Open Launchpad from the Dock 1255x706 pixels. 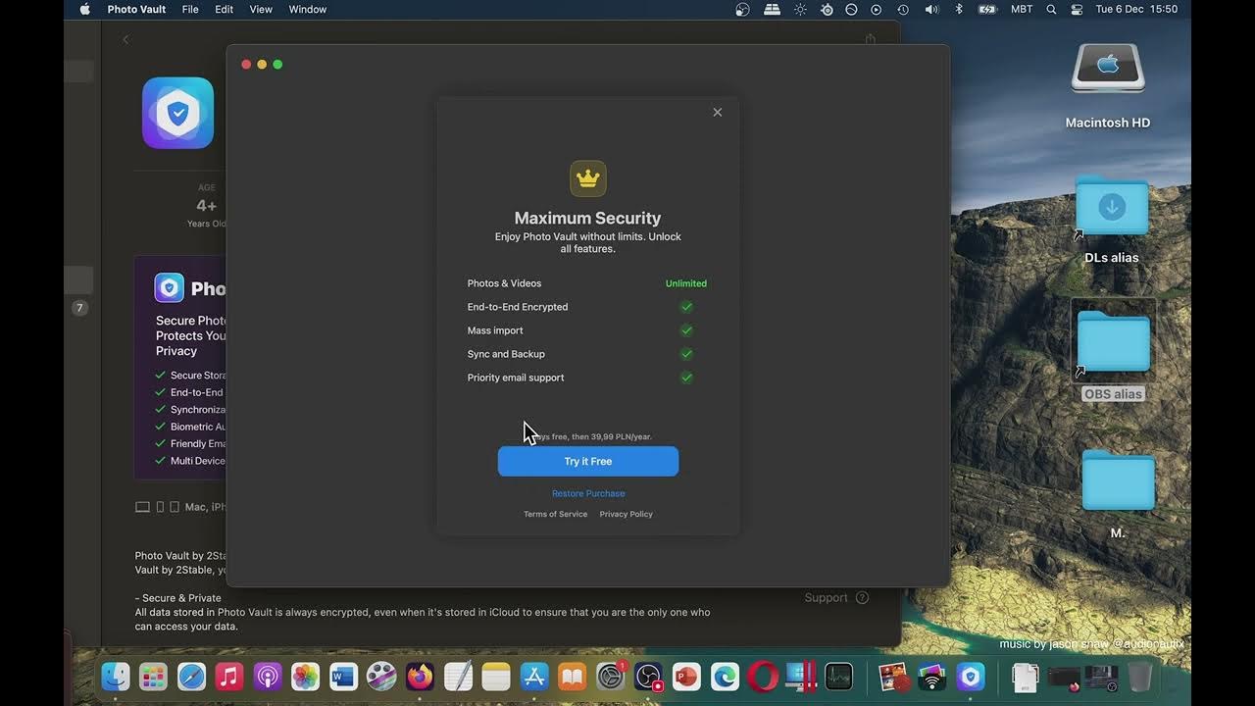pos(153,676)
